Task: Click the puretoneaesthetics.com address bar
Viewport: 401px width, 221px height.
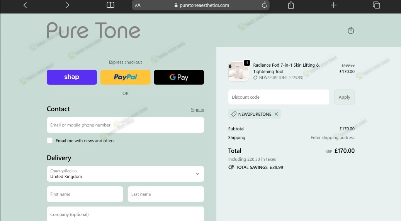Action: coord(200,5)
